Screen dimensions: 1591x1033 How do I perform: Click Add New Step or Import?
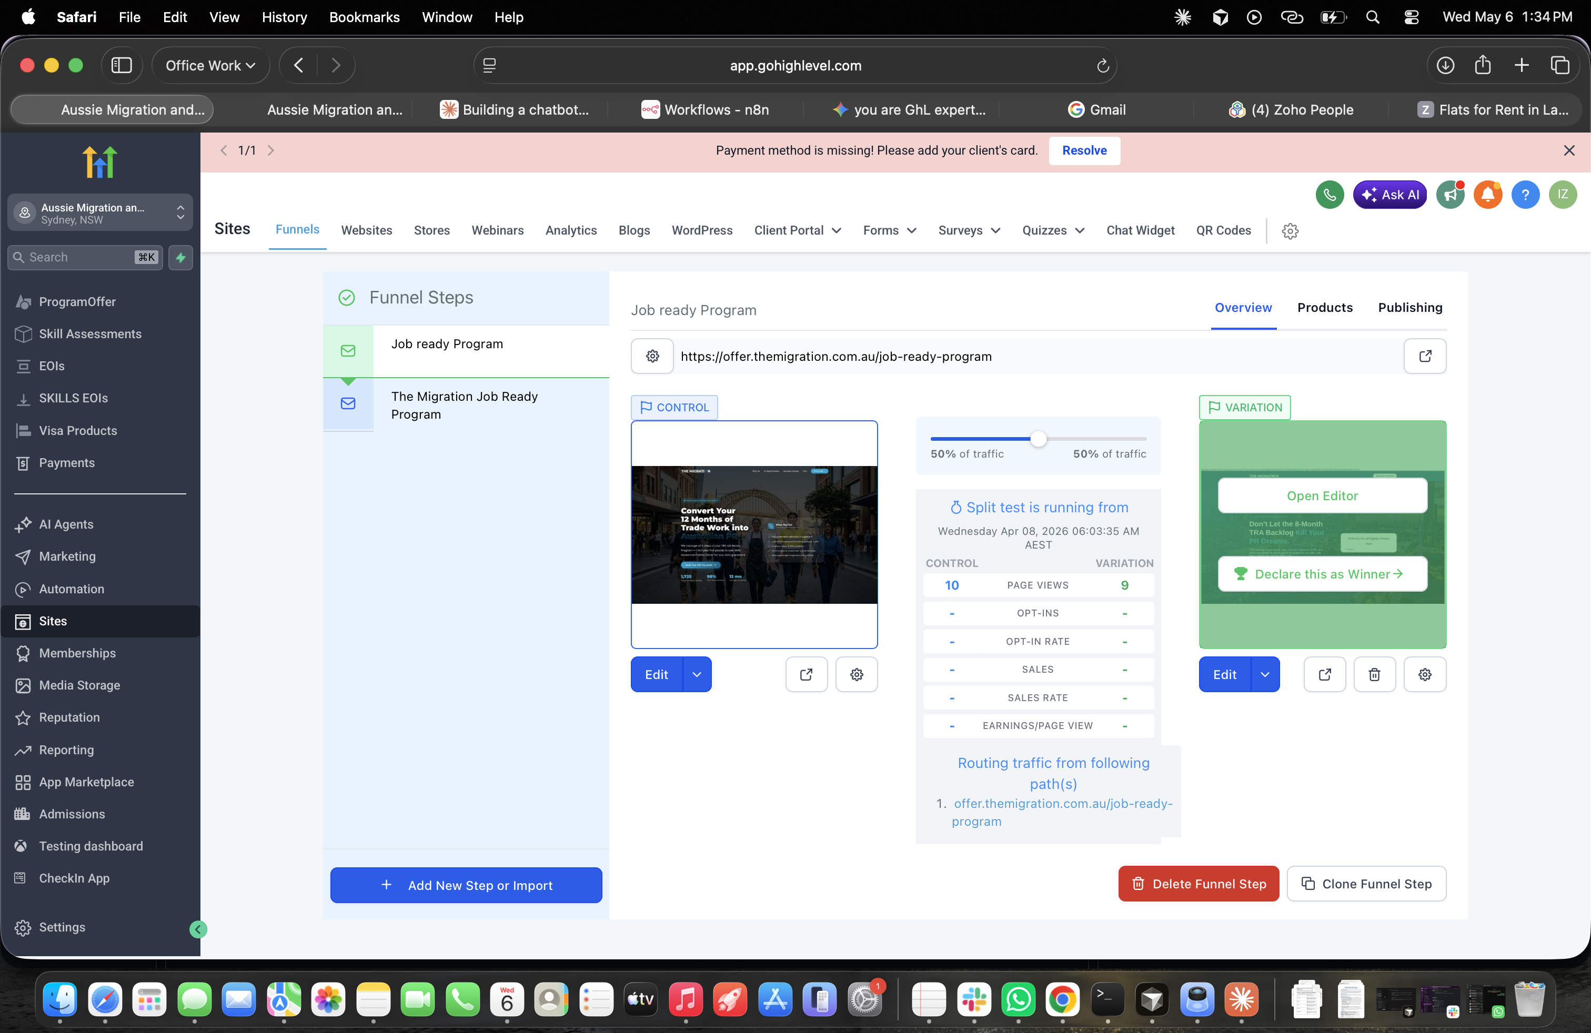[x=466, y=885]
